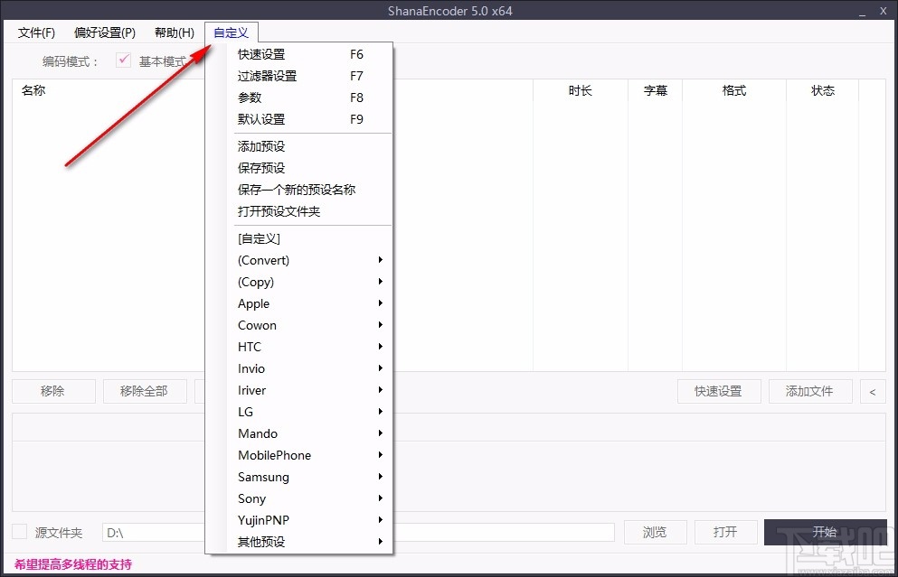This screenshot has width=898, height=577.
Task: Click the 添加文件 button
Action: [x=810, y=391]
